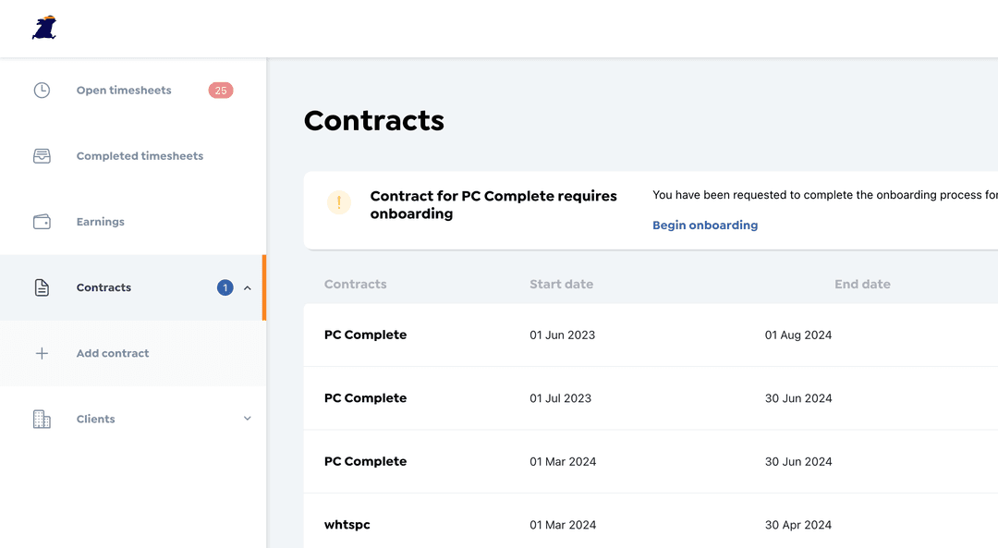This screenshot has width=998, height=548.
Task: Click the building icon for Clients
Action: click(x=42, y=419)
